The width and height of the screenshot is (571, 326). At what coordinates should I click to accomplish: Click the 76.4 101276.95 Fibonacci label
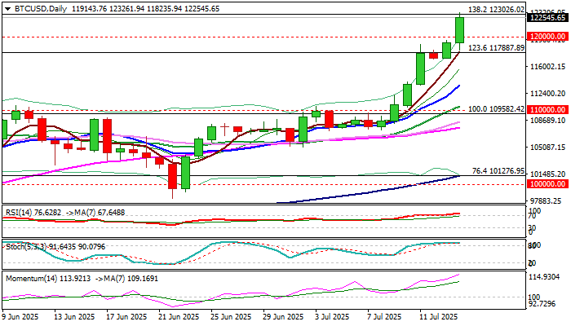(x=498, y=170)
